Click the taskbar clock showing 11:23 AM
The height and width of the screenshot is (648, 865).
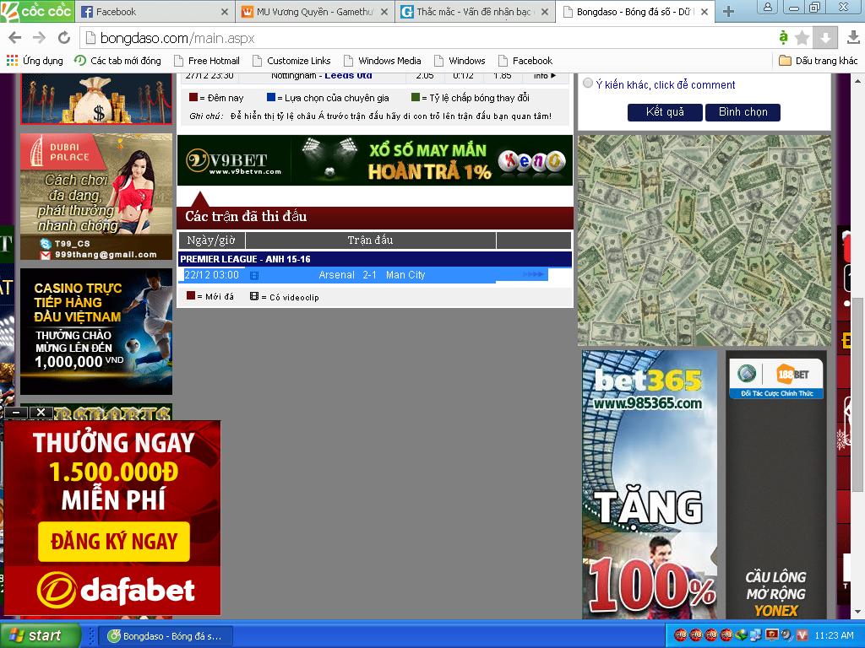(x=834, y=636)
